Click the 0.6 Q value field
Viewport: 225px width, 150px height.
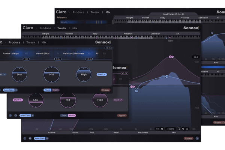coord(158,129)
